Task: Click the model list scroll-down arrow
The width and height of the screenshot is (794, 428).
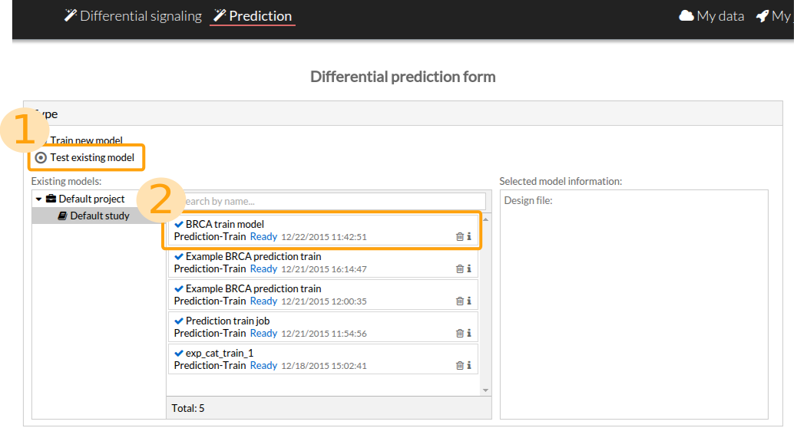Action: click(485, 390)
